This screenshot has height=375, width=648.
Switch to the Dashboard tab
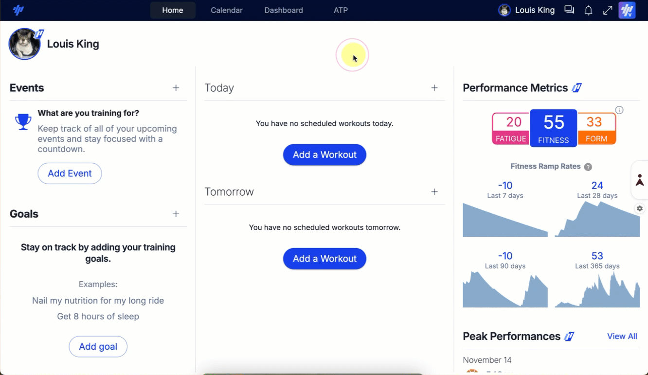[x=284, y=10]
